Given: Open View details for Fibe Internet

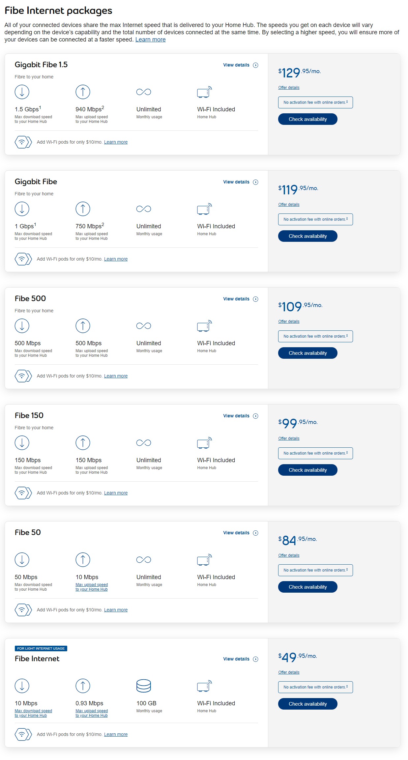Looking at the screenshot, I should [x=240, y=659].
